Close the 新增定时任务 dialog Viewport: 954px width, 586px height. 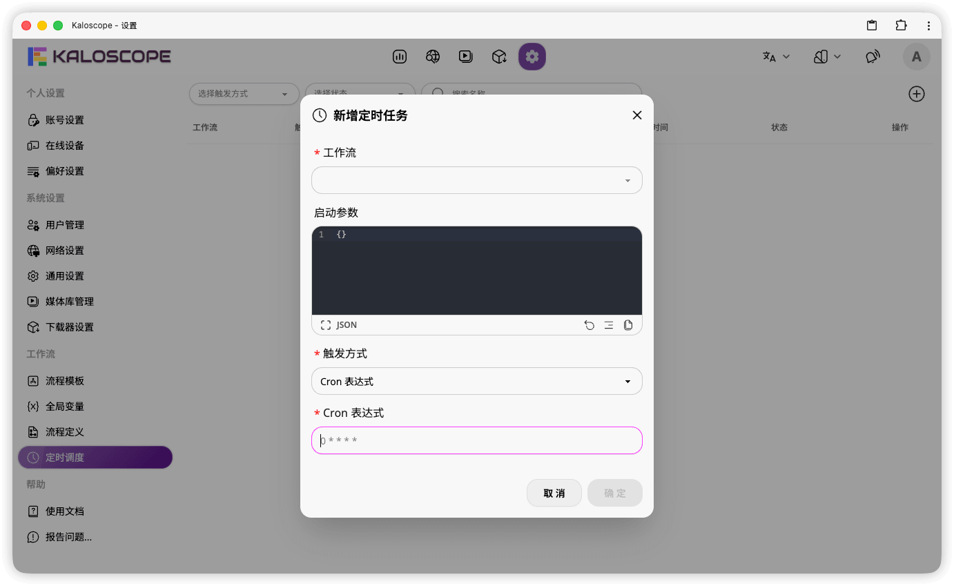(637, 115)
